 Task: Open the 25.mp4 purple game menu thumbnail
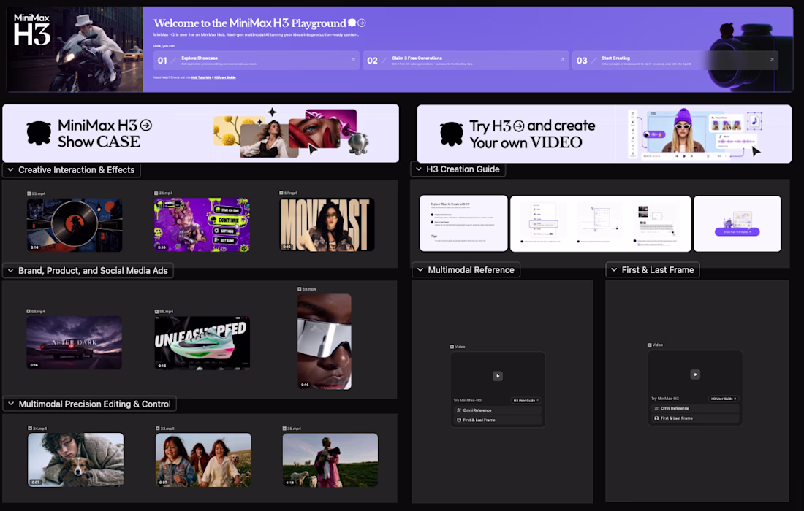(202, 225)
